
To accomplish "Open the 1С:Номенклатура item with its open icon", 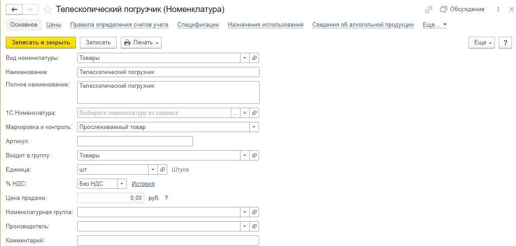I will click(254, 113).
